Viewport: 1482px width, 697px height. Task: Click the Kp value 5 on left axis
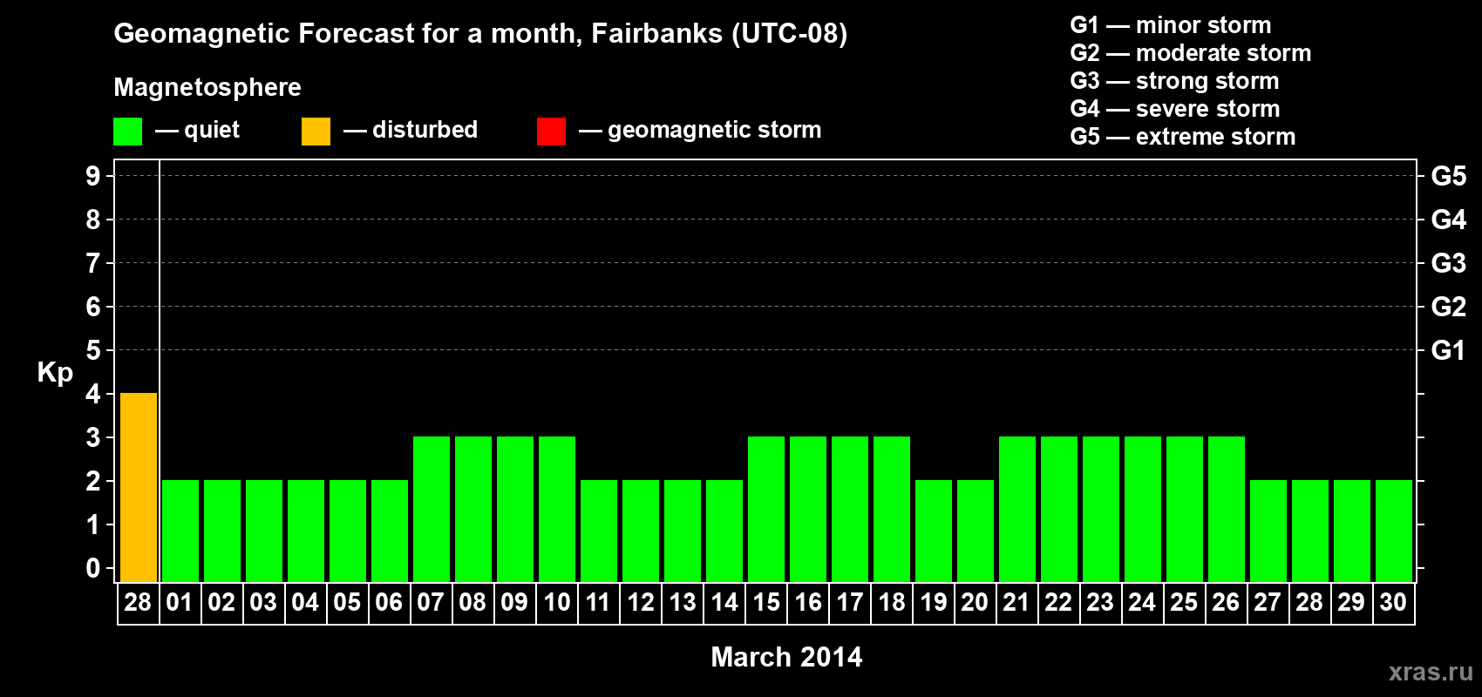click(x=93, y=350)
